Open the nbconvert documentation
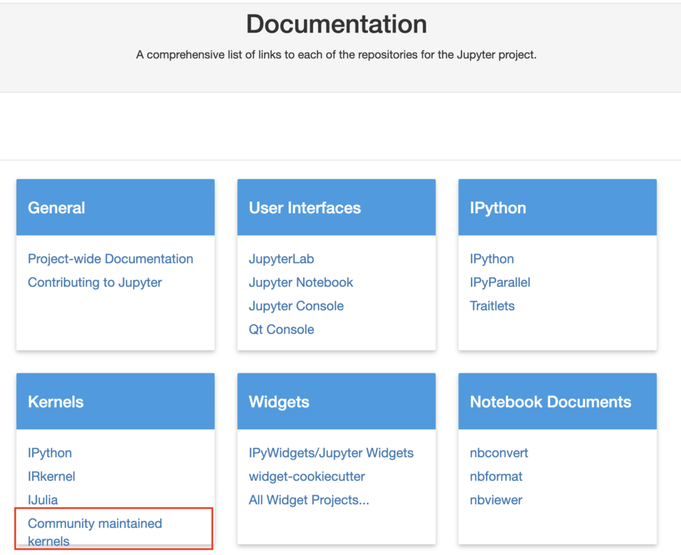 (499, 453)
